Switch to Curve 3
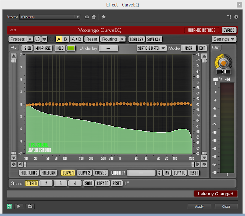245x216 pixels. coord(101,173)
